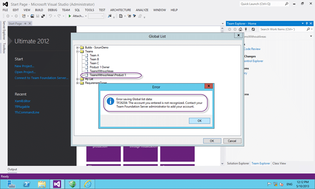
Task: Open the ARCHITECTURE menu
Action: tap(120, 10)
